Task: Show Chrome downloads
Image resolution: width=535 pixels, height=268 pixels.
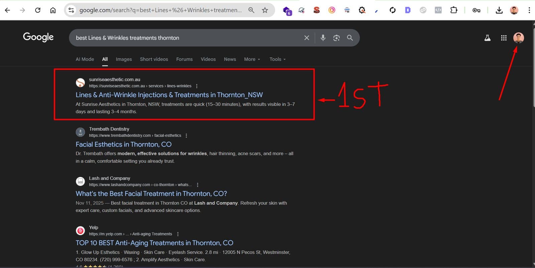Action: (x=499, y=10)
